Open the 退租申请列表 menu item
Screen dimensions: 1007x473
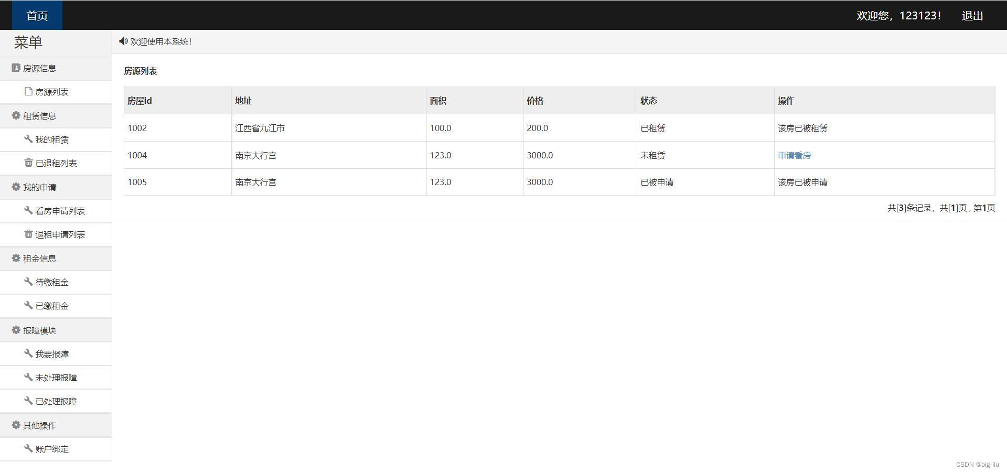coord(56,234)
